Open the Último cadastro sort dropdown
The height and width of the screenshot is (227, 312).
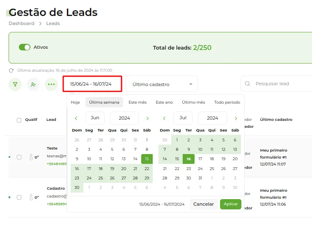(x=162, y=84)
